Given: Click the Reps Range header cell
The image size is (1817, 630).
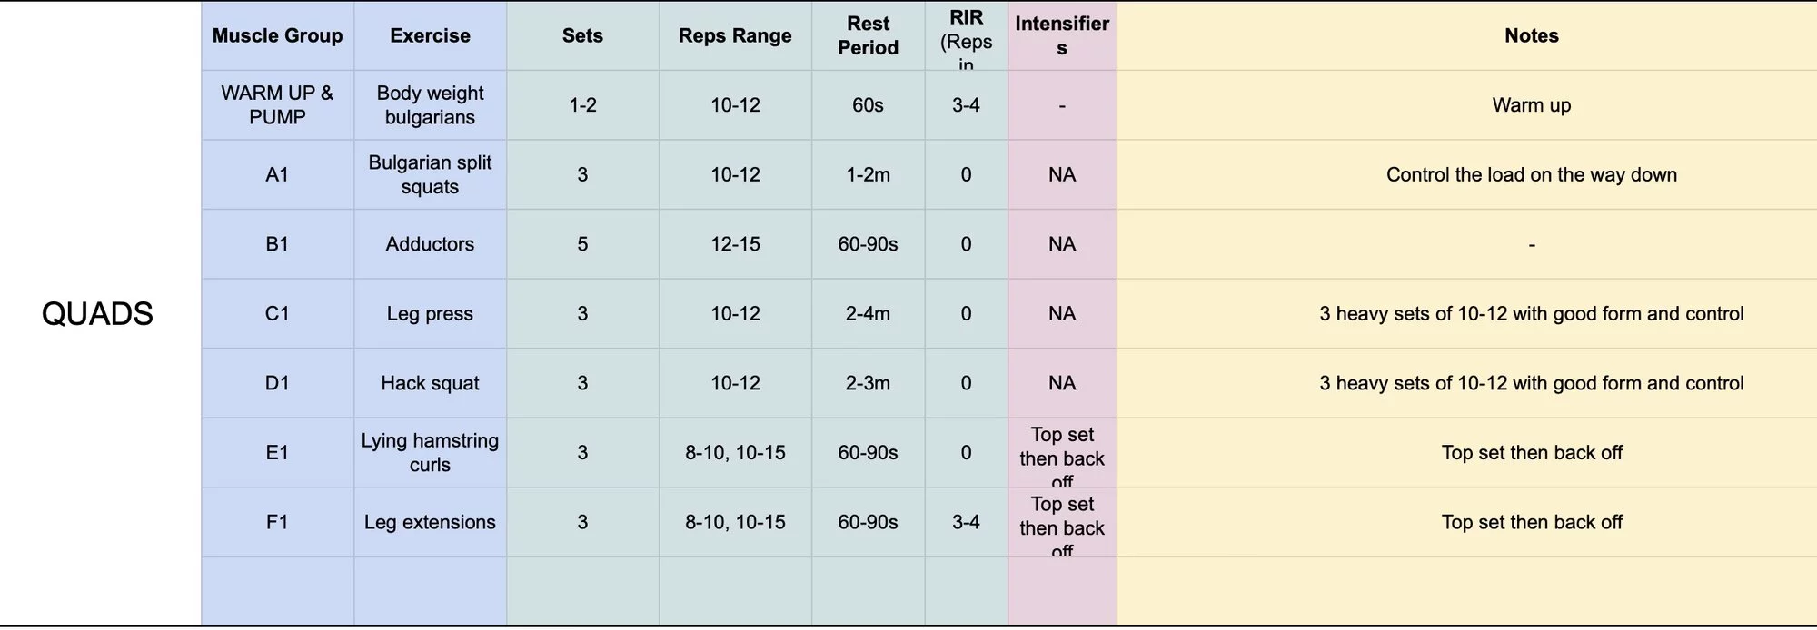Looking at the screenshot, I should tap(735, 36).
